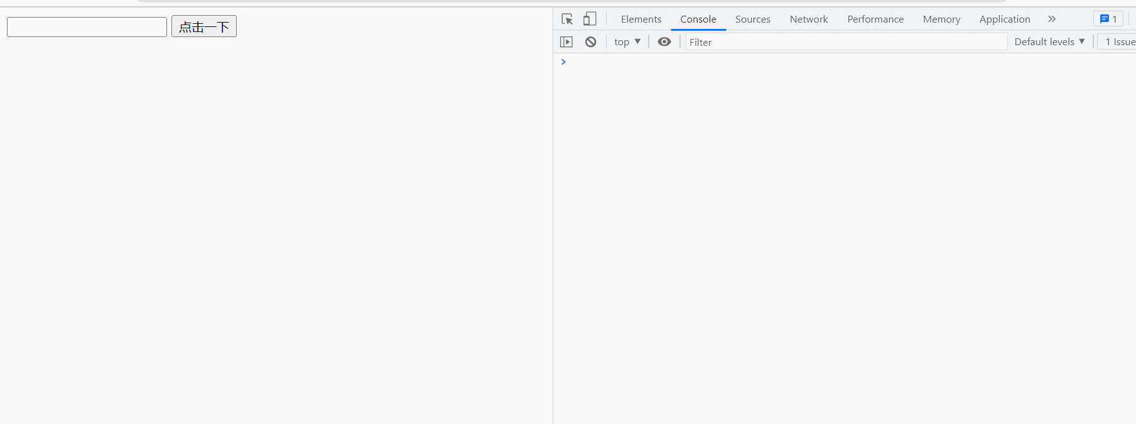This screenshot has height=424, width=1136.
Task: Focus the console Filter field
Action: coord(846,42)
